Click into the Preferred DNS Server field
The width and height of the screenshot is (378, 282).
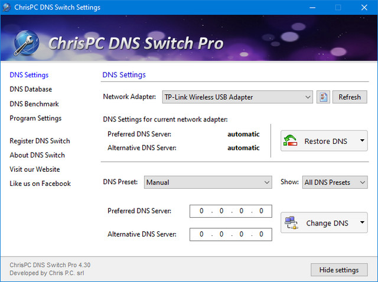[x=230, y=211]
